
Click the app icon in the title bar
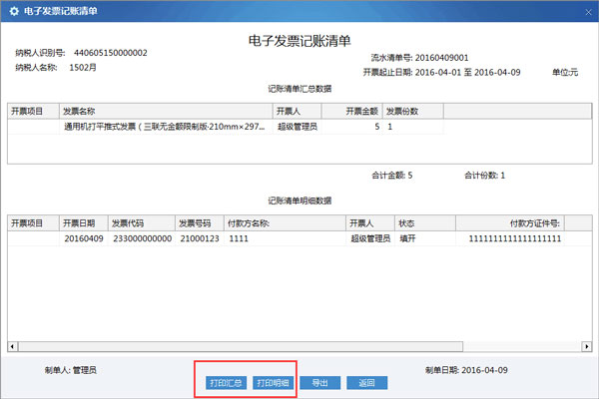(11, 9)
